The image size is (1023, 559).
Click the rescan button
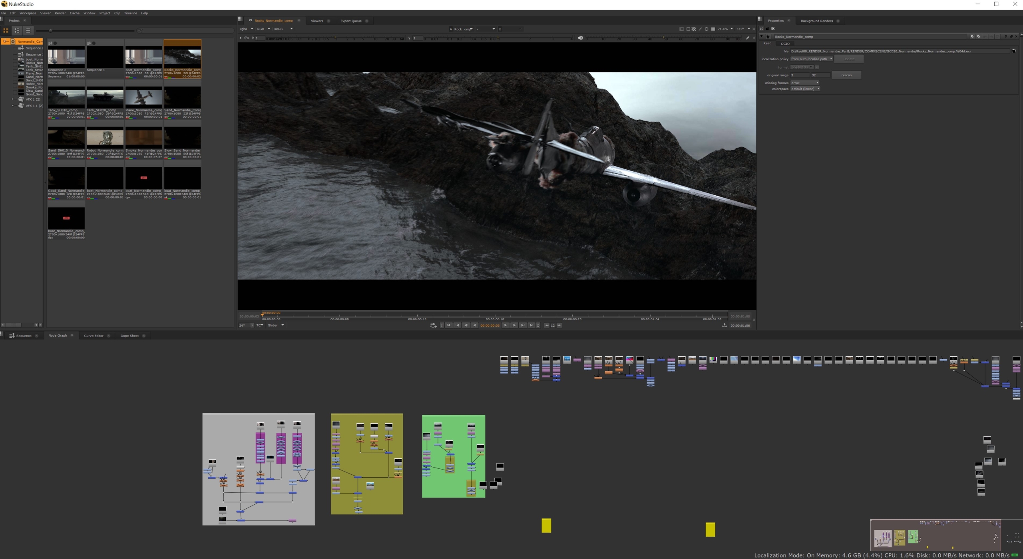click(846, 75)
